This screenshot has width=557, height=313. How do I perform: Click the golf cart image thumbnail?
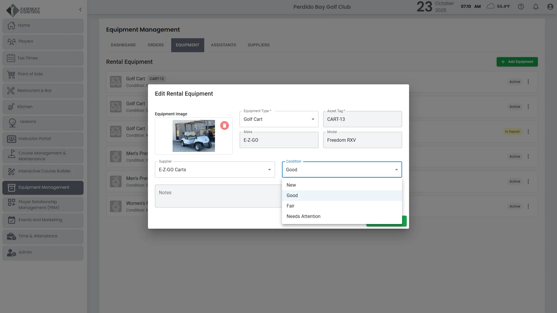[193, 136]
